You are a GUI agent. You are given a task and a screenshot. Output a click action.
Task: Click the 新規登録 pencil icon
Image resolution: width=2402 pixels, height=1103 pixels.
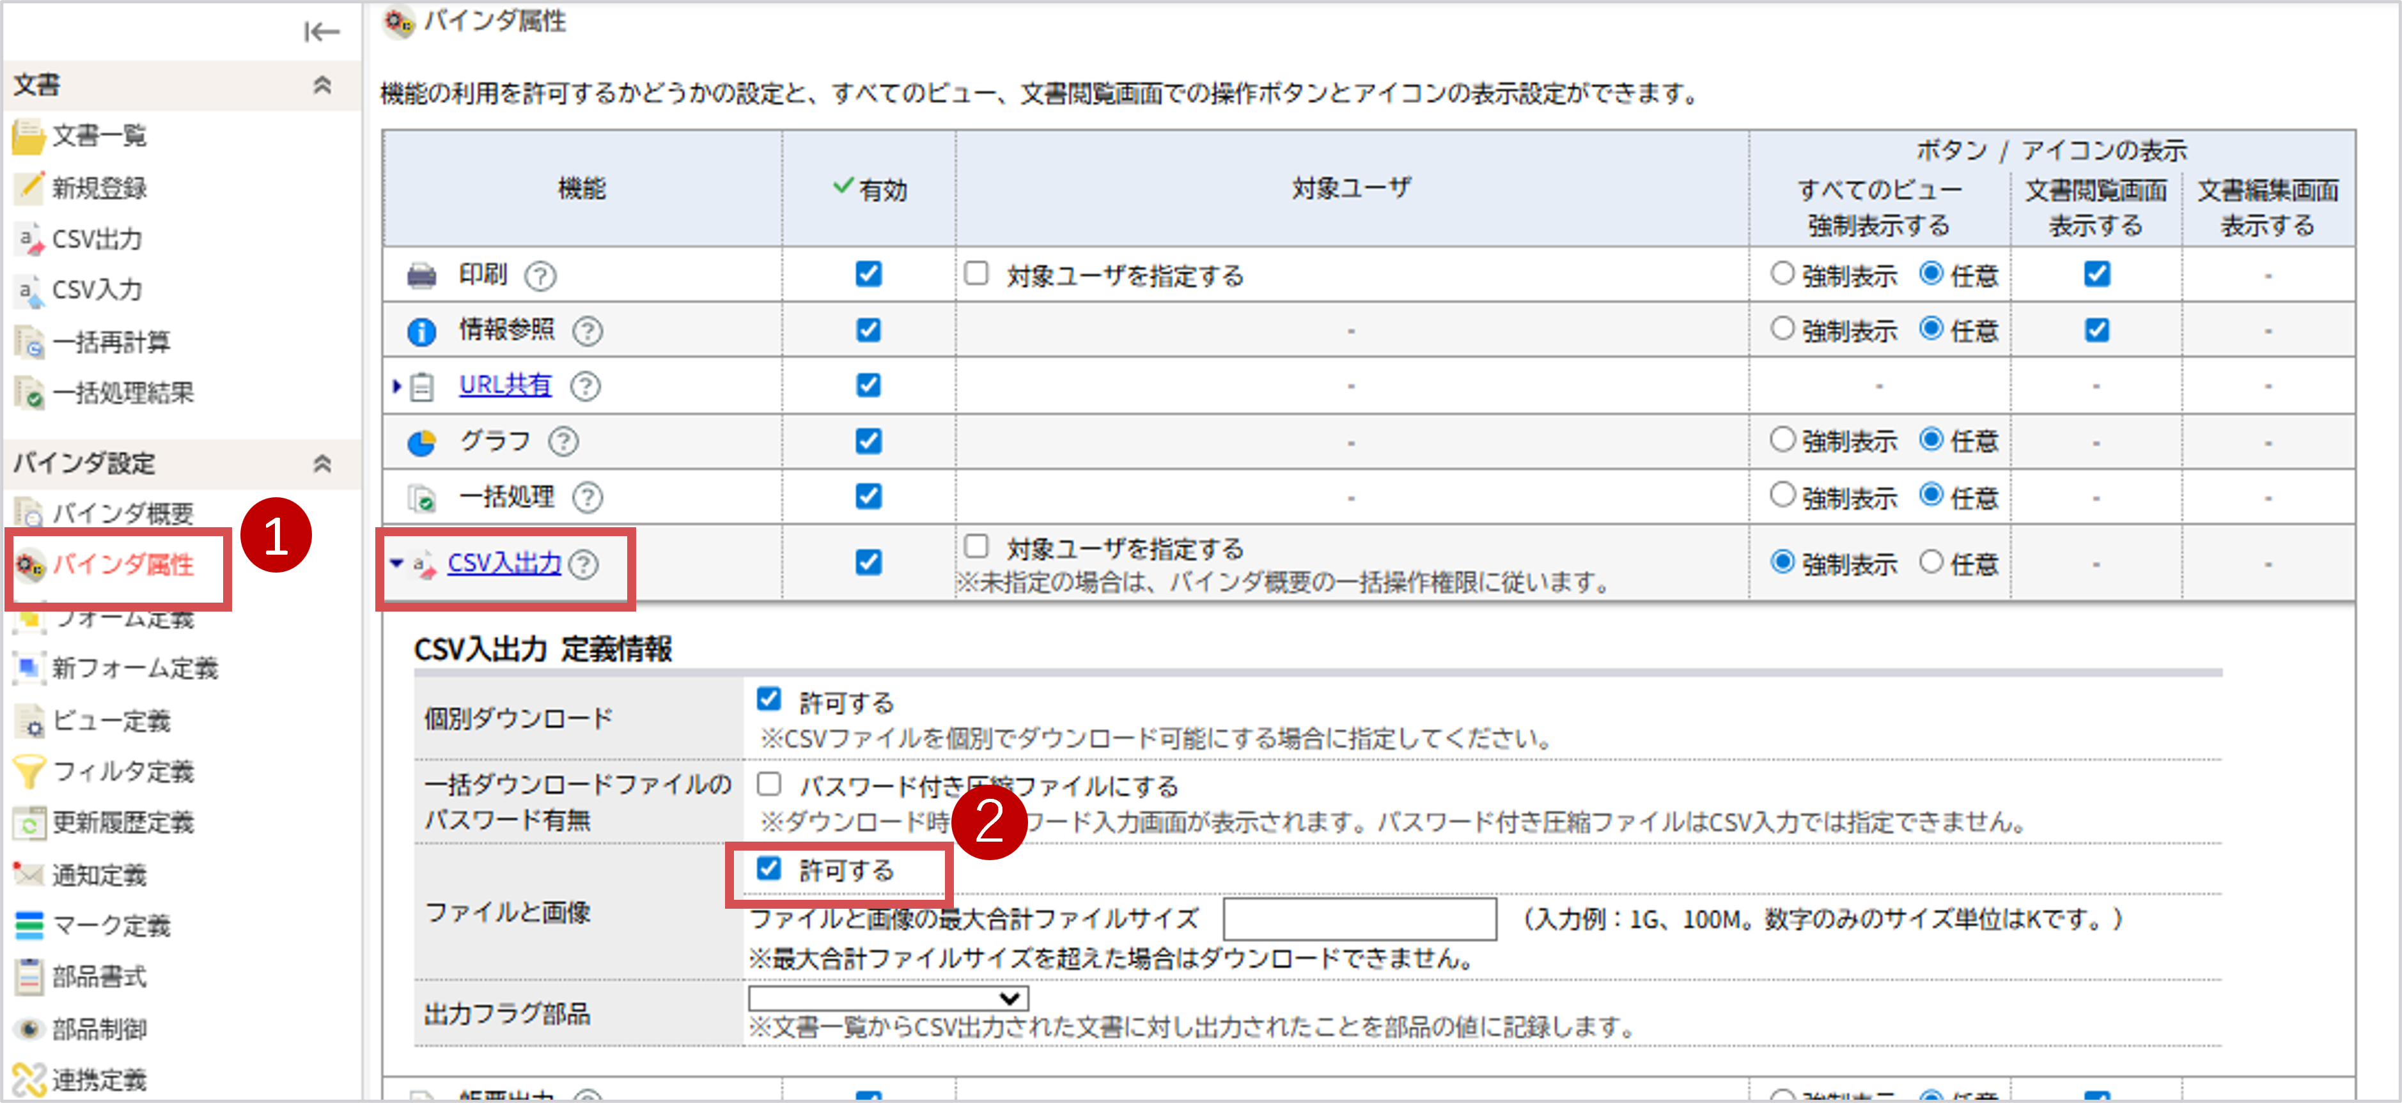pos(29,187)
